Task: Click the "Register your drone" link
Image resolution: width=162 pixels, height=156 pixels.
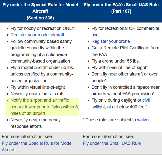Action: coord(111,41)
